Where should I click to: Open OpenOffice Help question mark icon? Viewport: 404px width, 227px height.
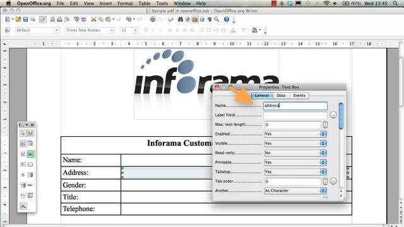[x=227, y=20]
